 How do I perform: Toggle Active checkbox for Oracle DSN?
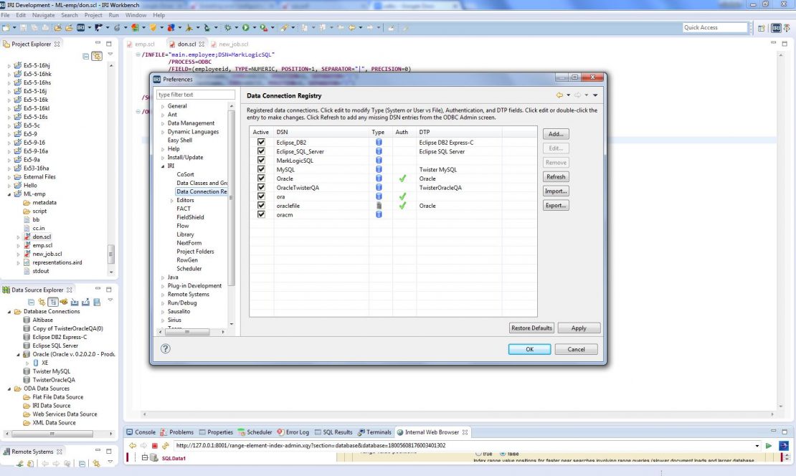click(x=261, y=178)
